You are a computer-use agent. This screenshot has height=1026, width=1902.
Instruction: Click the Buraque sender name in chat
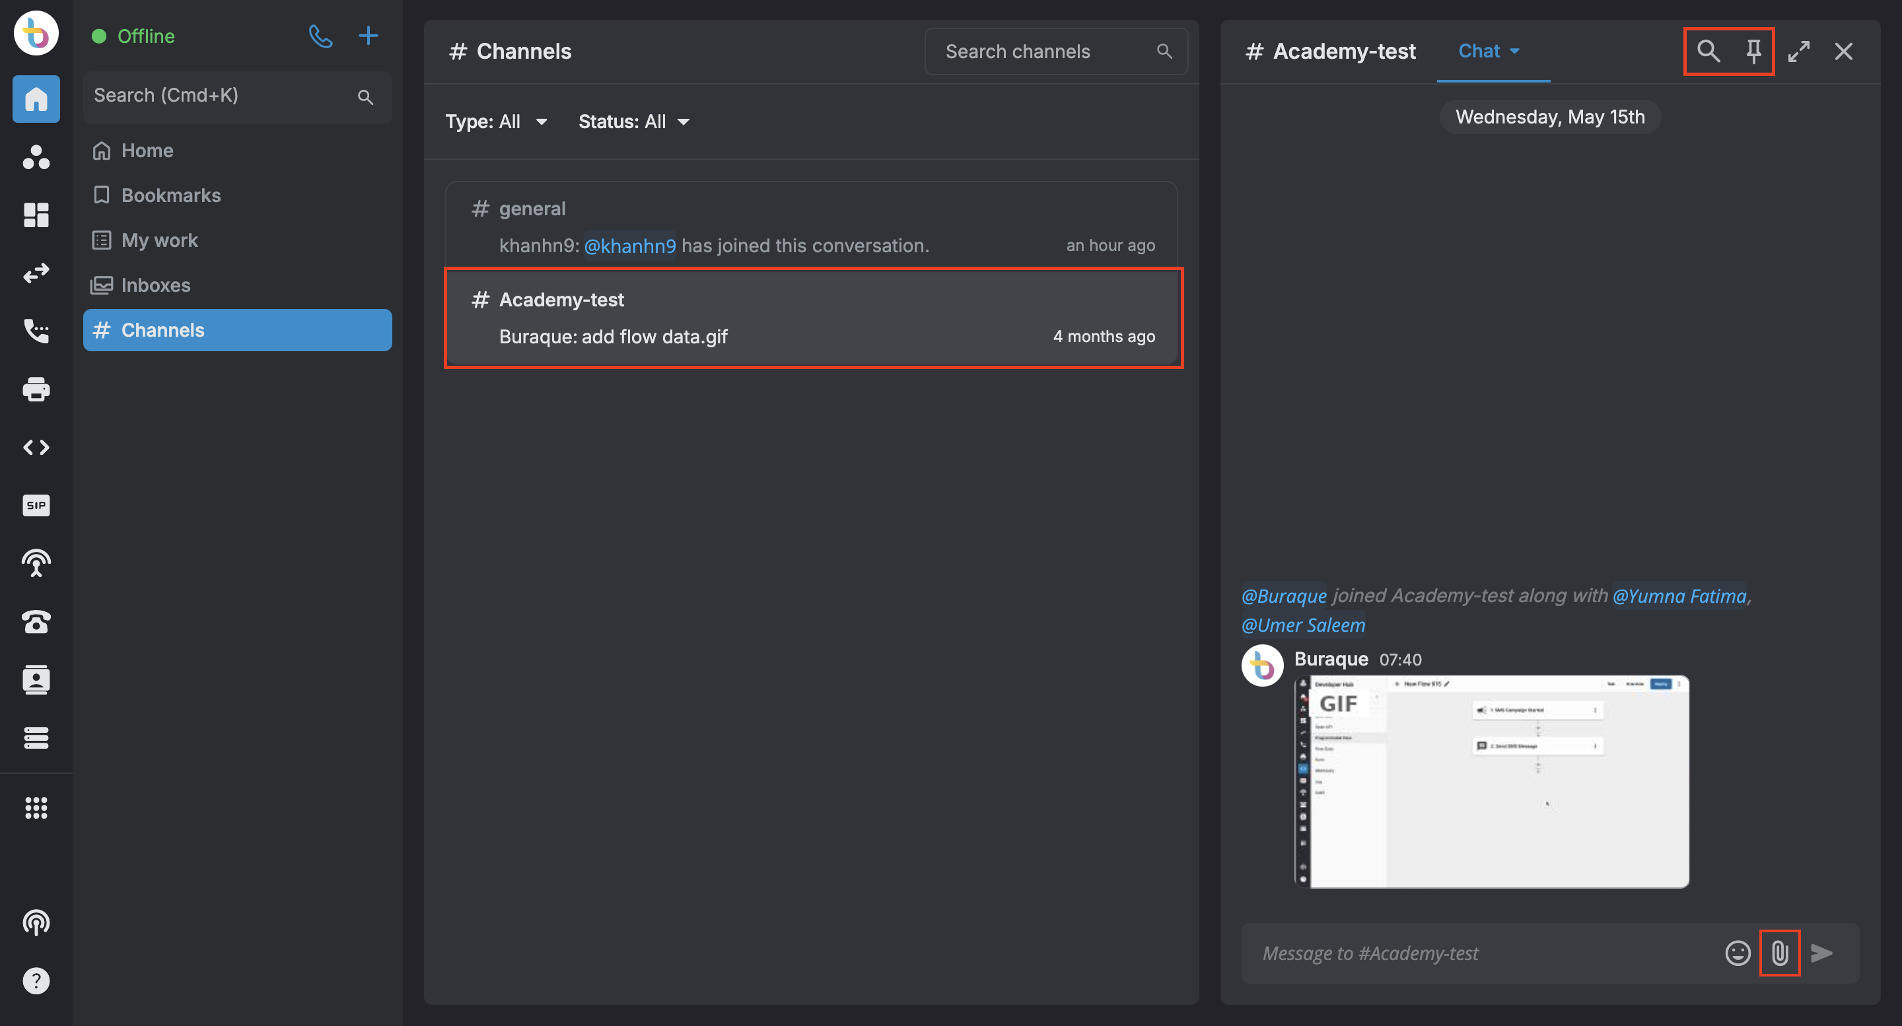[1331, 659]
